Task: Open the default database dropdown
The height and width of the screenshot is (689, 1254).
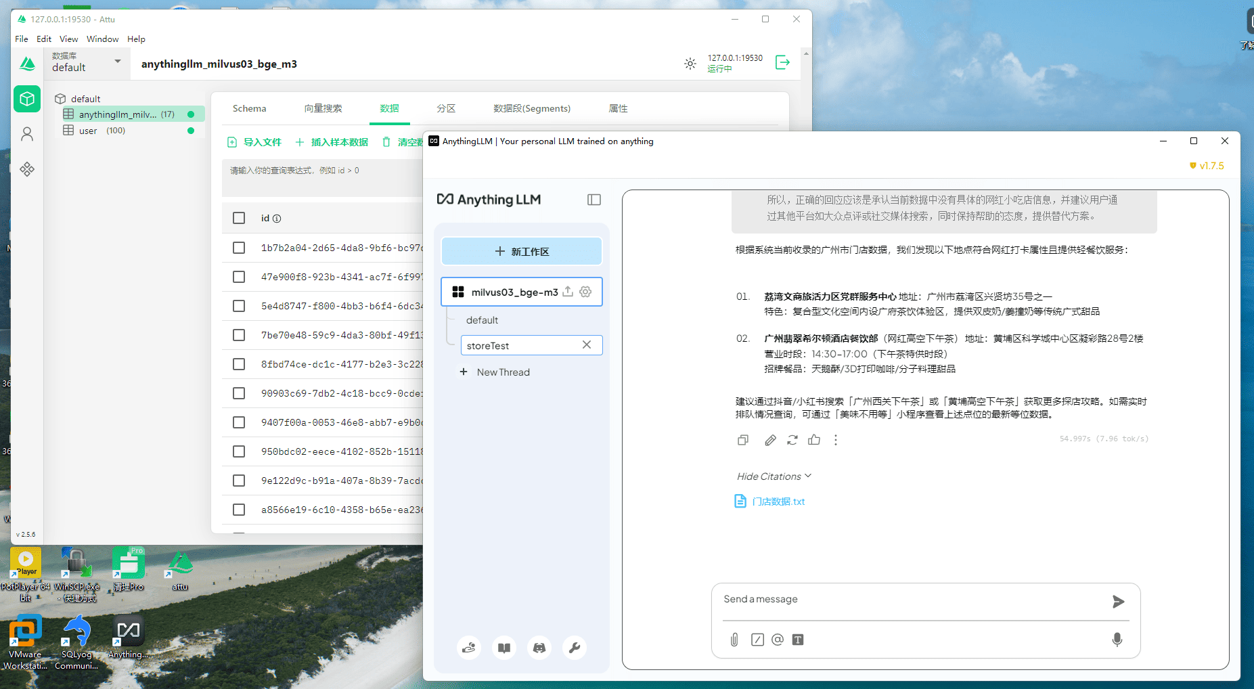Action: tap(87, 62)
